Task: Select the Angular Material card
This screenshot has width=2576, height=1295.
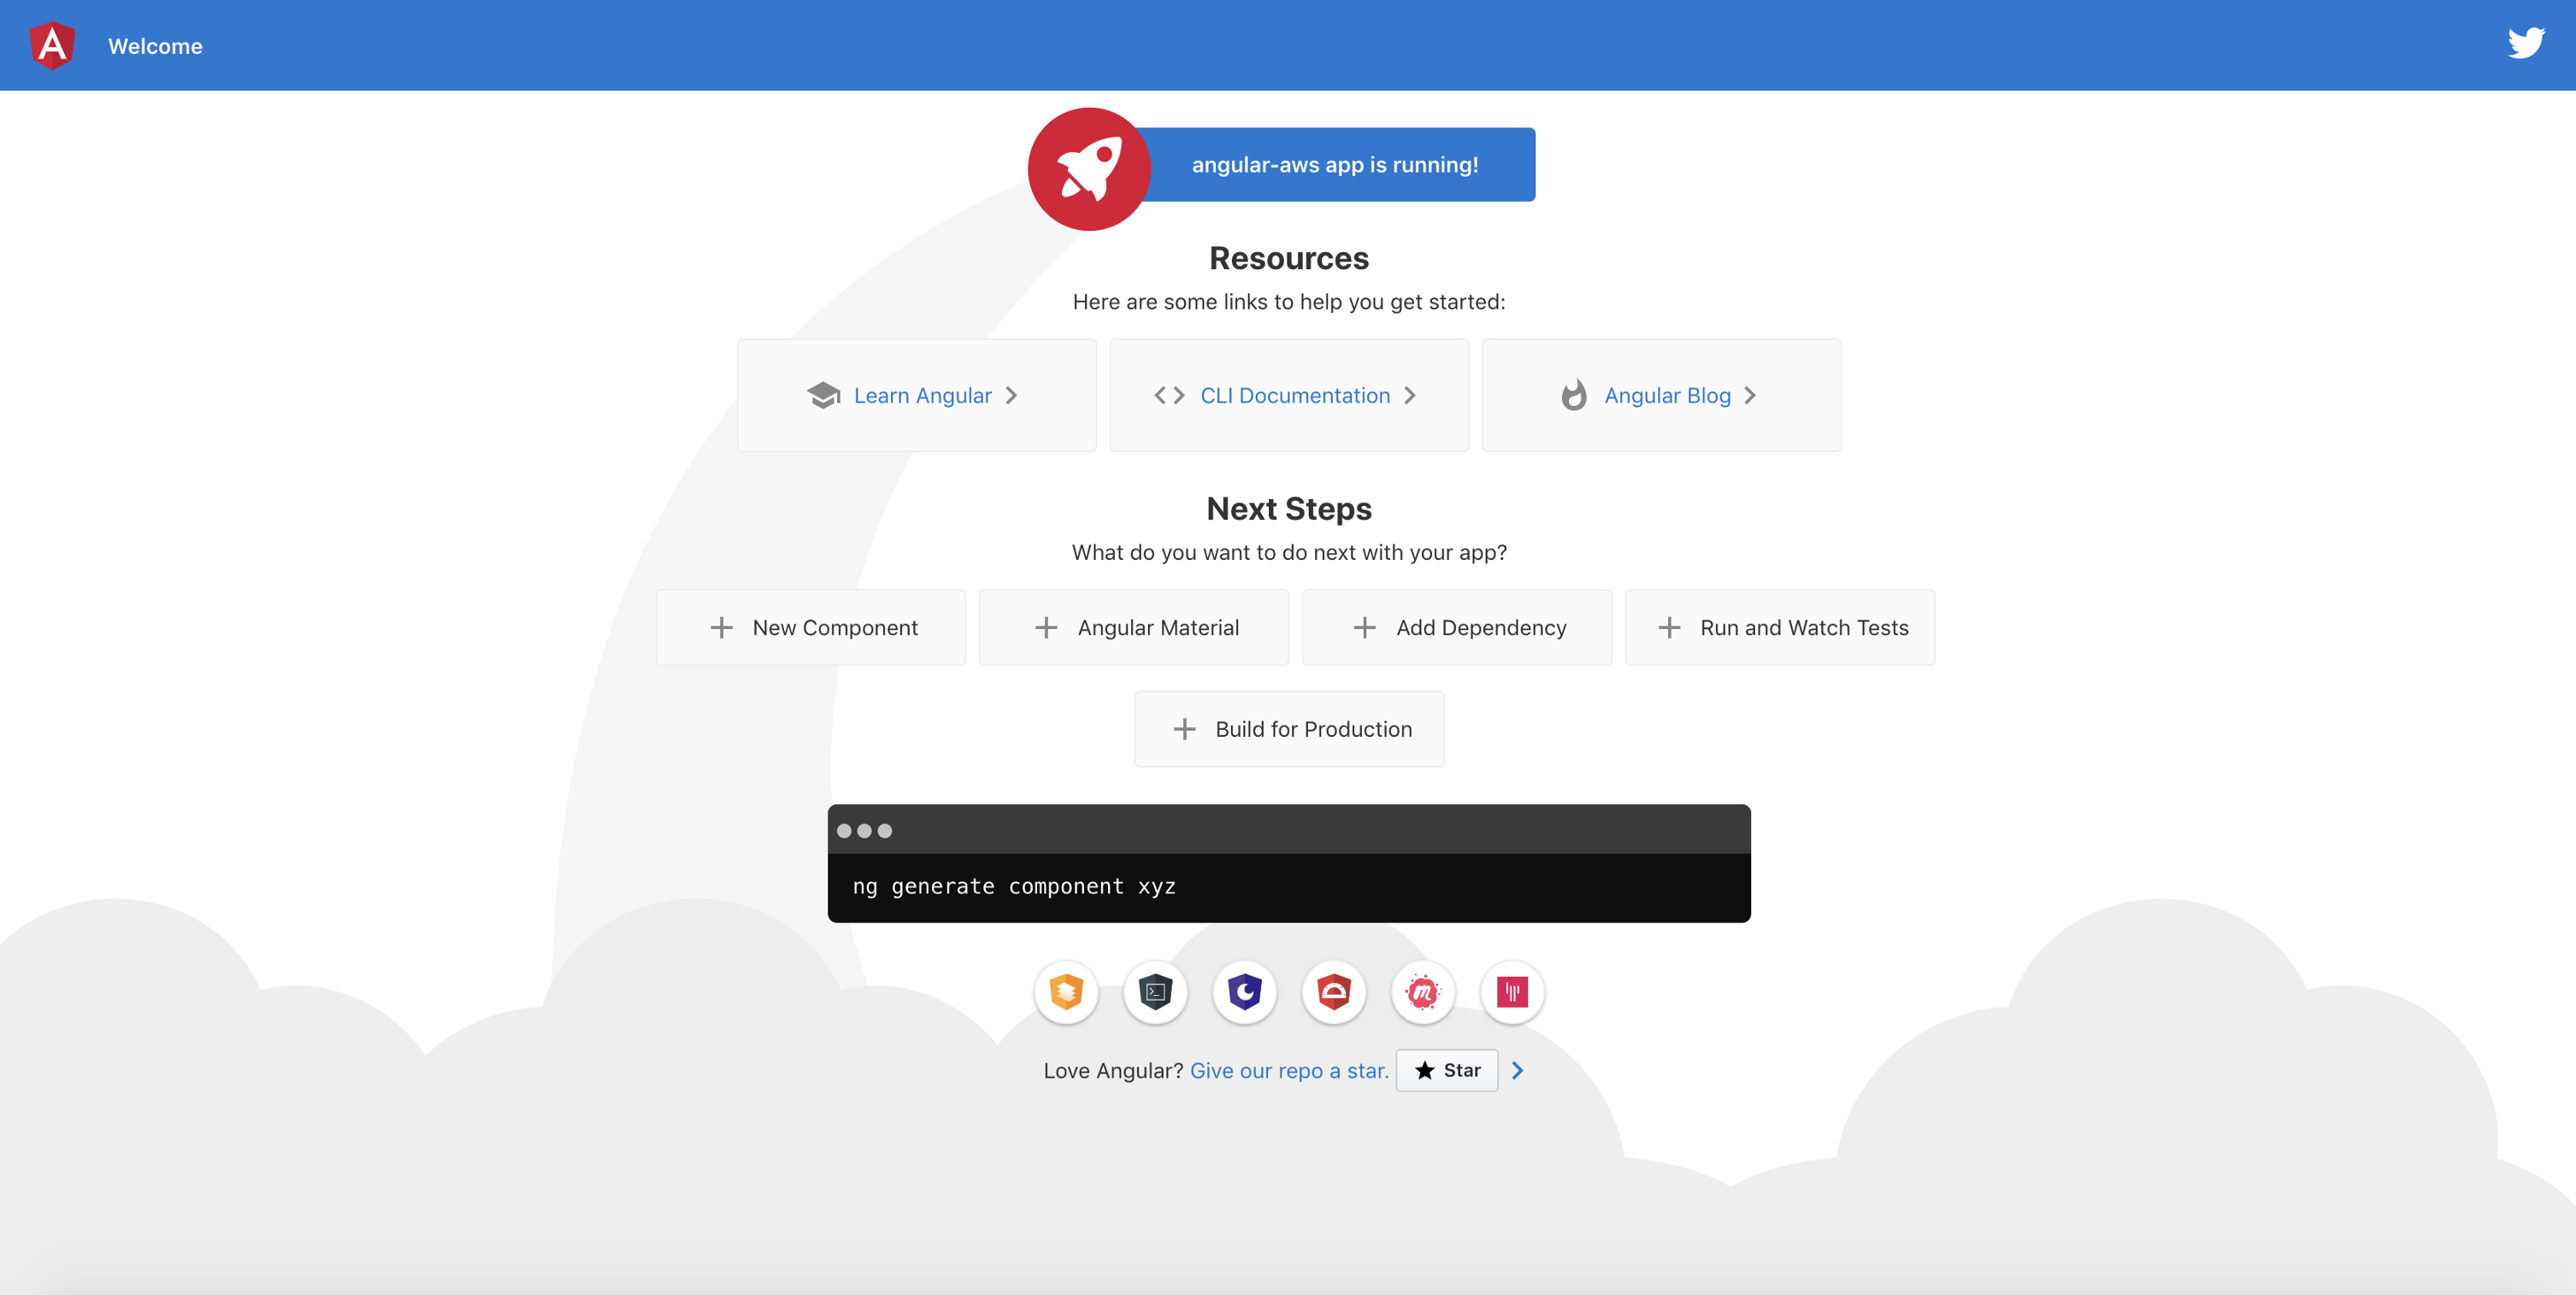Action: tap(1134, 628)
